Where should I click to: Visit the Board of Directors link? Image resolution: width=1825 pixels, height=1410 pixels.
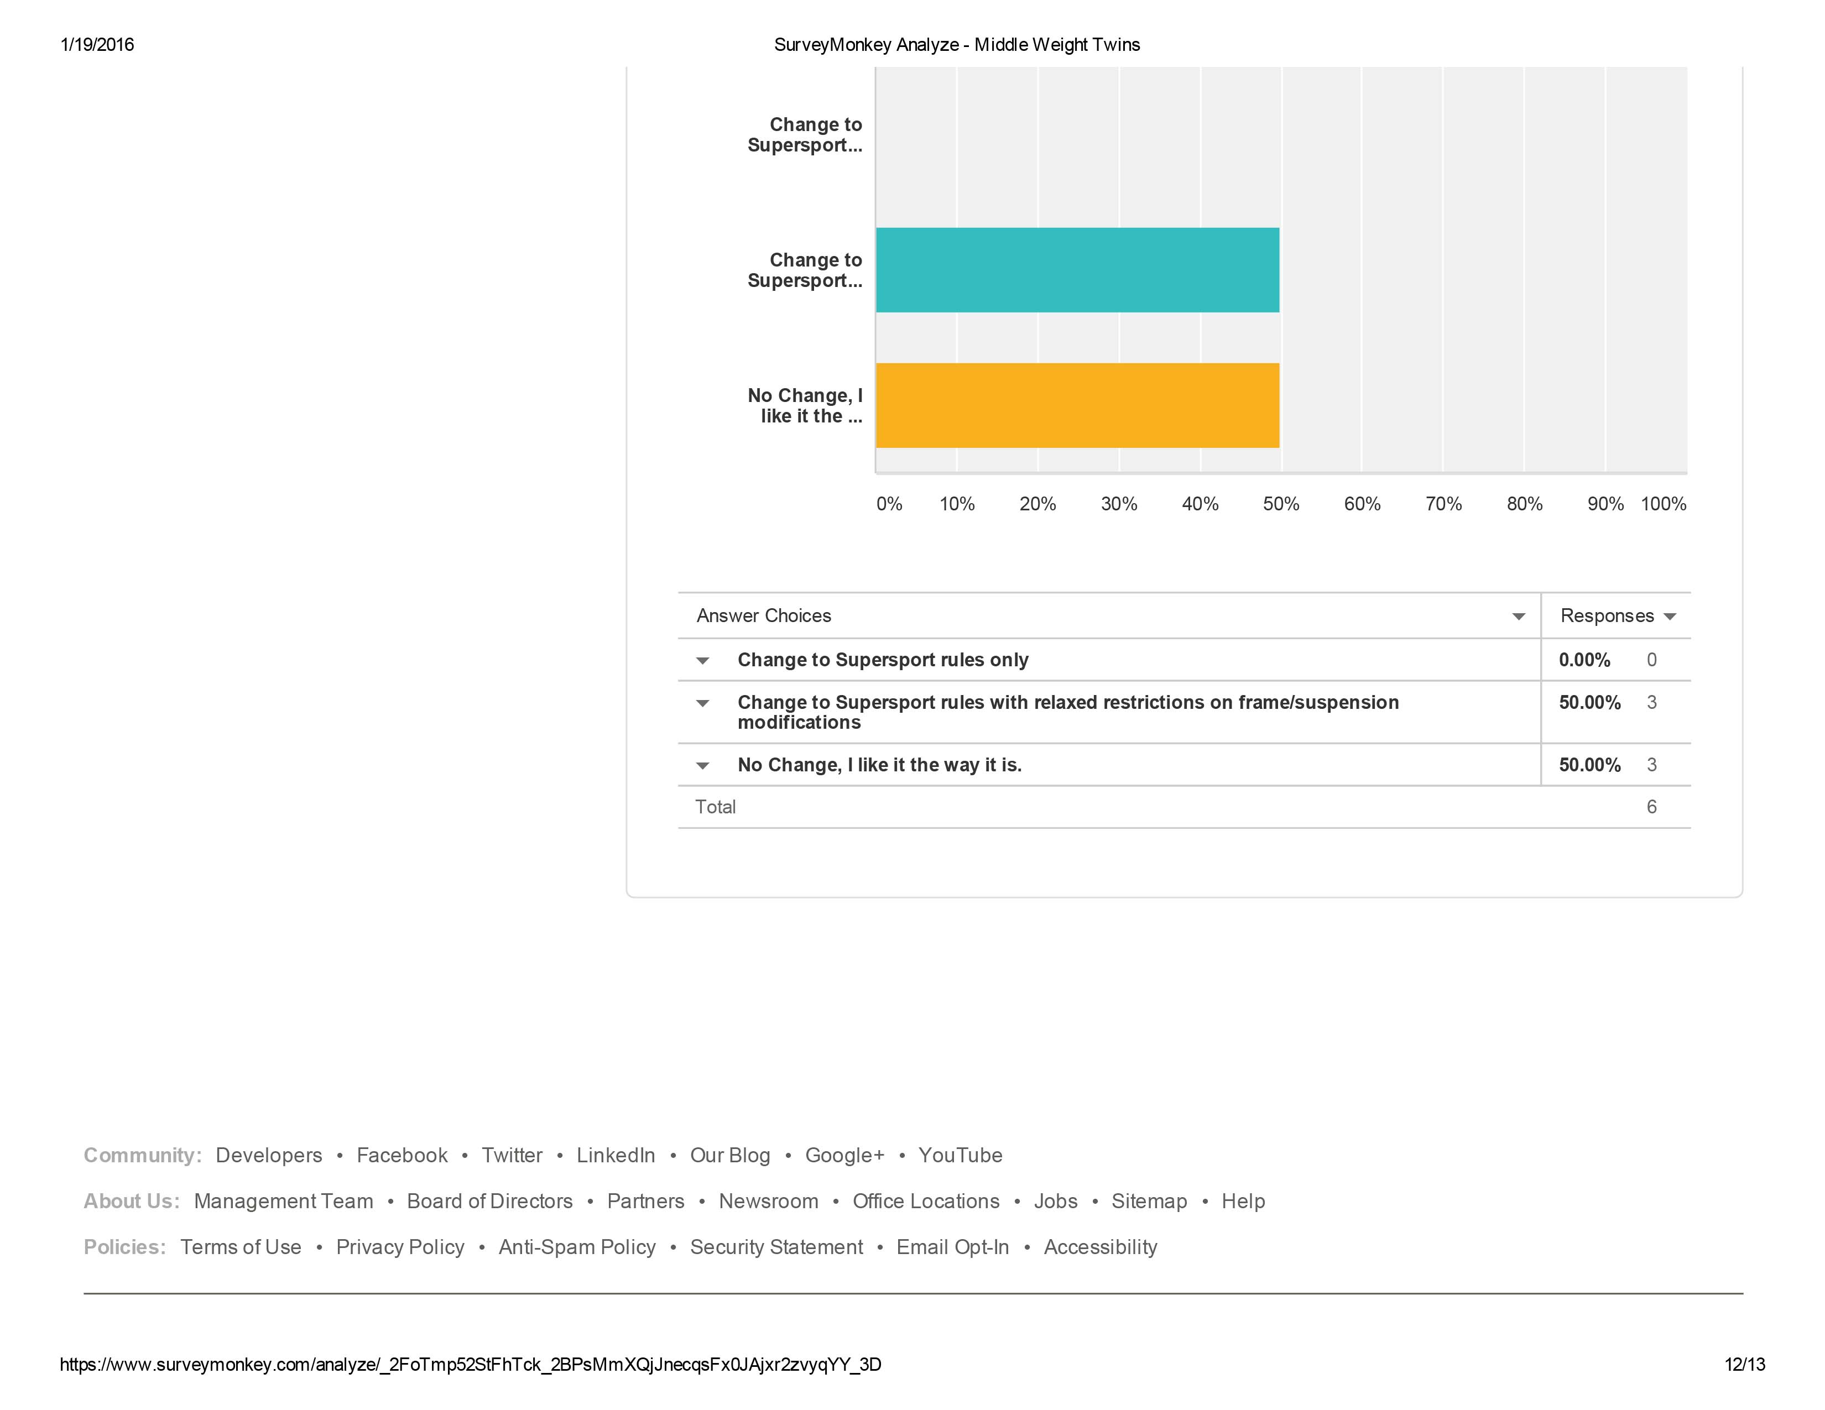489,1201
